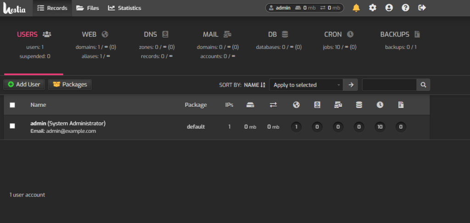
Task: Click the apply arrow button
Action: (351, 85)
